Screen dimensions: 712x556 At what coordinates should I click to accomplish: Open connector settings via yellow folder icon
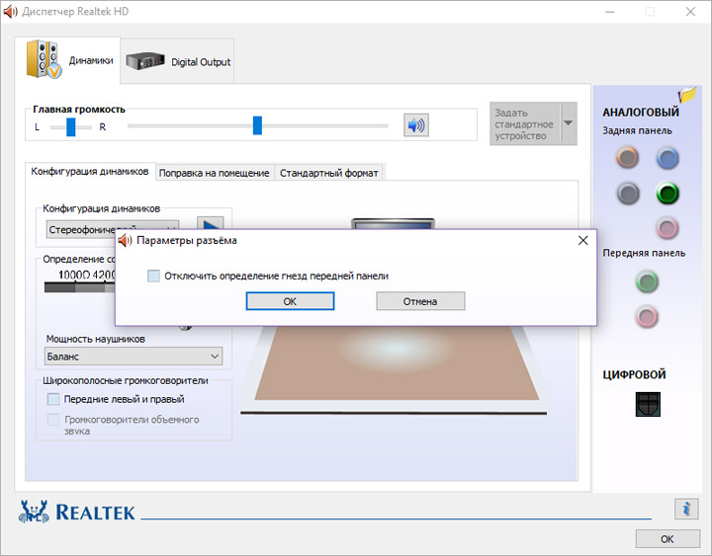click(687, 95)
